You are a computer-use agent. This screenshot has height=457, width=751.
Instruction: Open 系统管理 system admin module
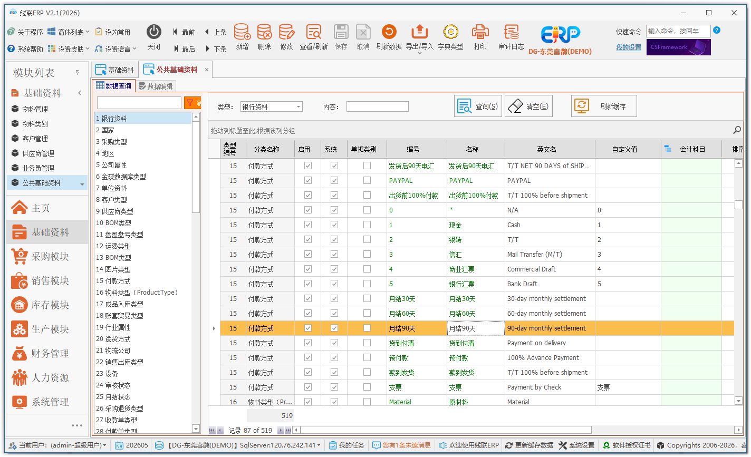pos(47,402)
